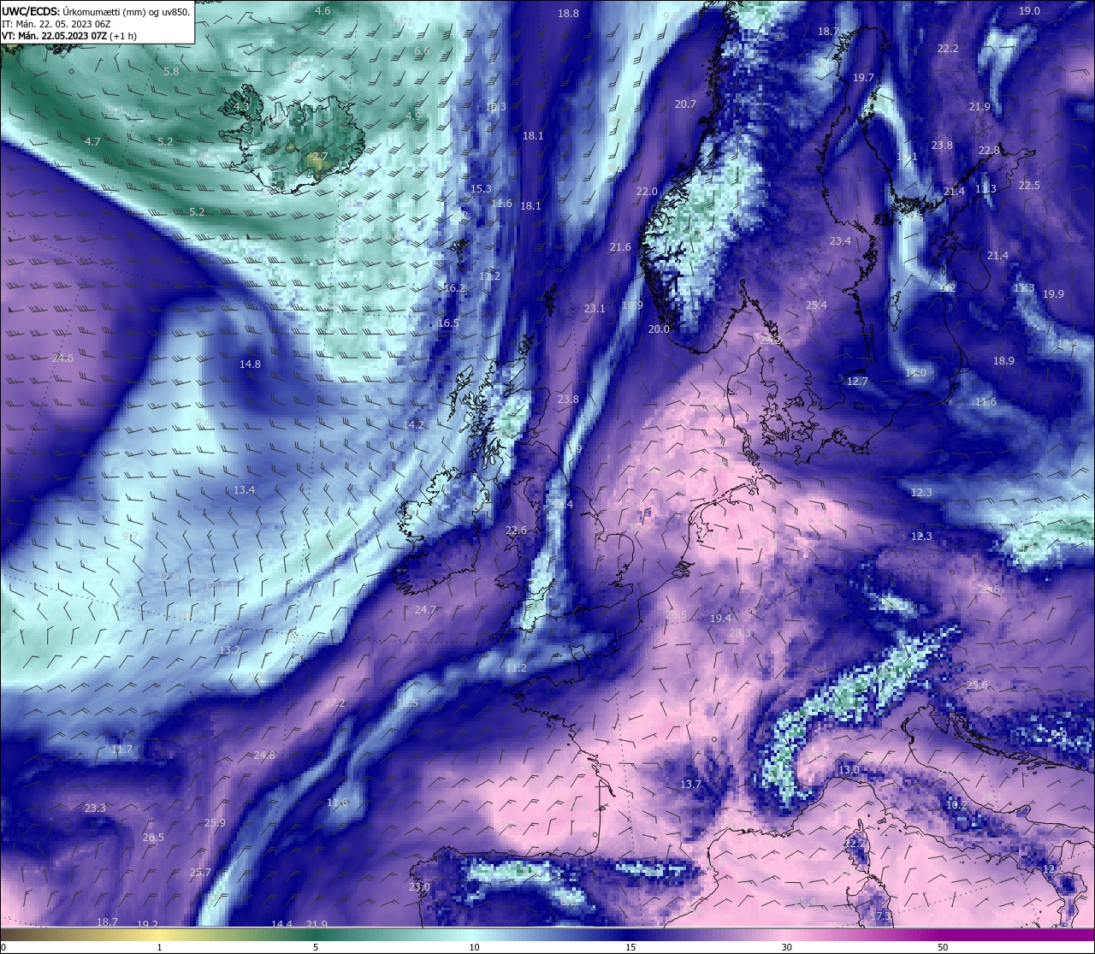This screenshot has height=954, width=1095.
Task: Click the 20.7 value off Norway's coast
Action: pos(685,104)
